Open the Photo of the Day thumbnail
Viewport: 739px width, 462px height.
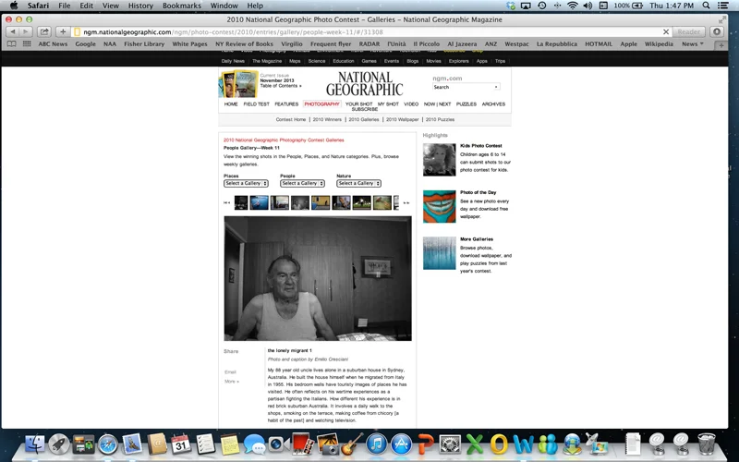pyautogui.click(x=440, y=206)
